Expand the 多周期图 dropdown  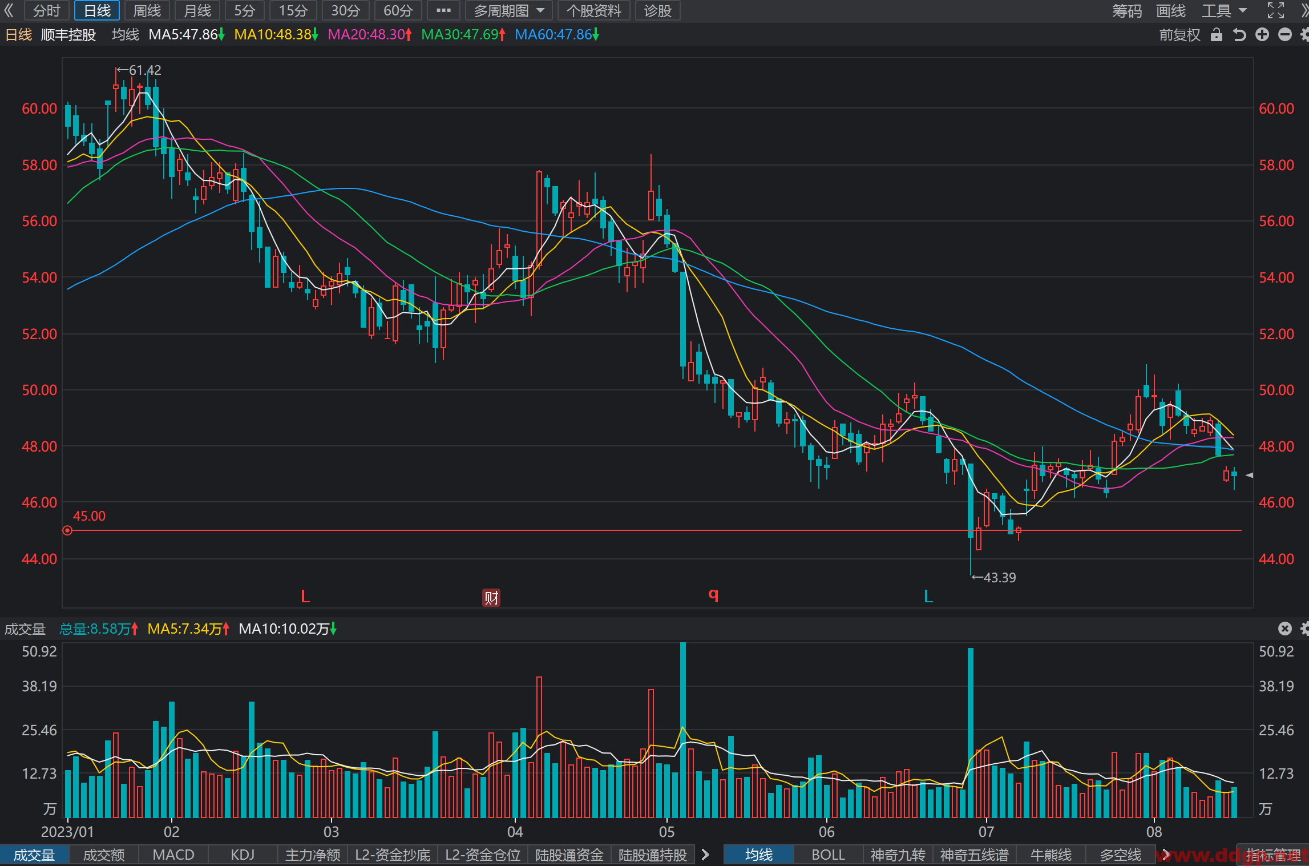tap(509, 11)
